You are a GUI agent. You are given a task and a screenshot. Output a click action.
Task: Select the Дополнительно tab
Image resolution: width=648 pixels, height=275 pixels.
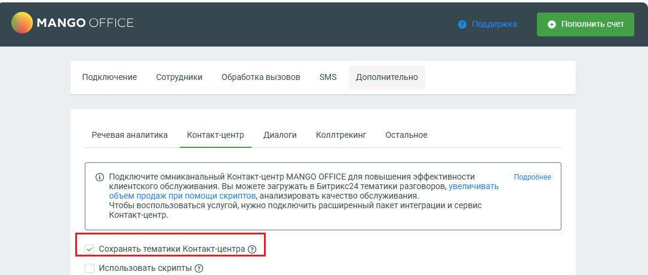point(387,77)
